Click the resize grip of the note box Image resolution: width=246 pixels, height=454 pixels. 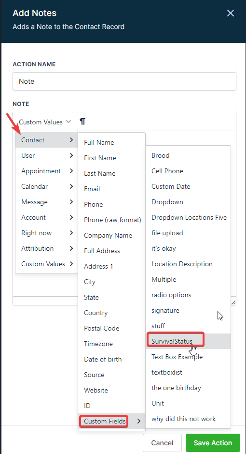[233, 303]
